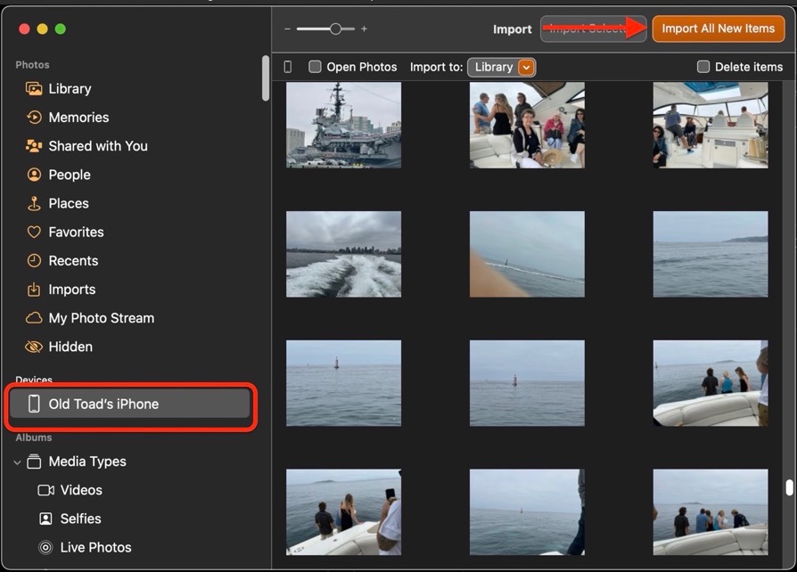This screenshot has width=797, height=572.
Task: Select the boat cabin interior photo
Action: [711, 125]
